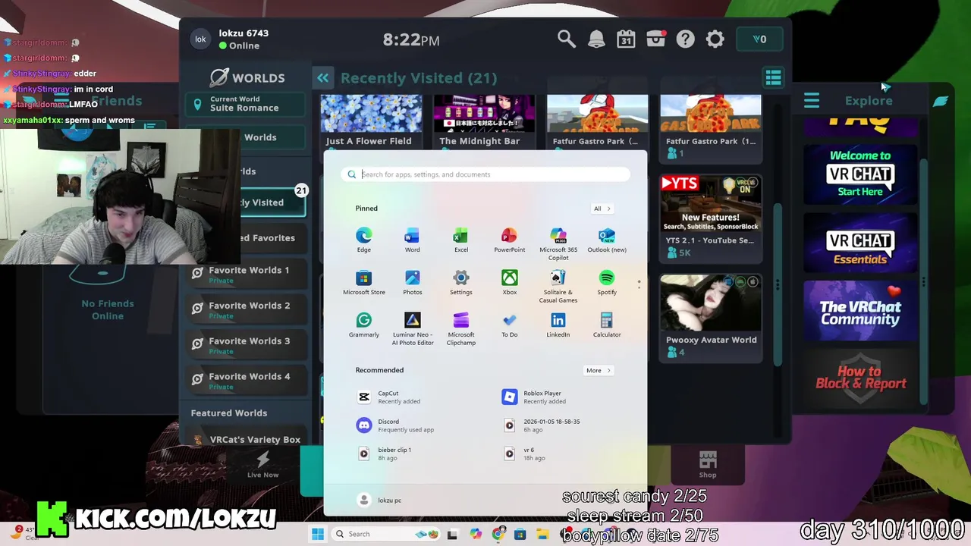Viewport: 971px width, 546px height.
Task: Select Favorite Worlds 2 category
Action: pyautogui.click(x=246, y=310)
